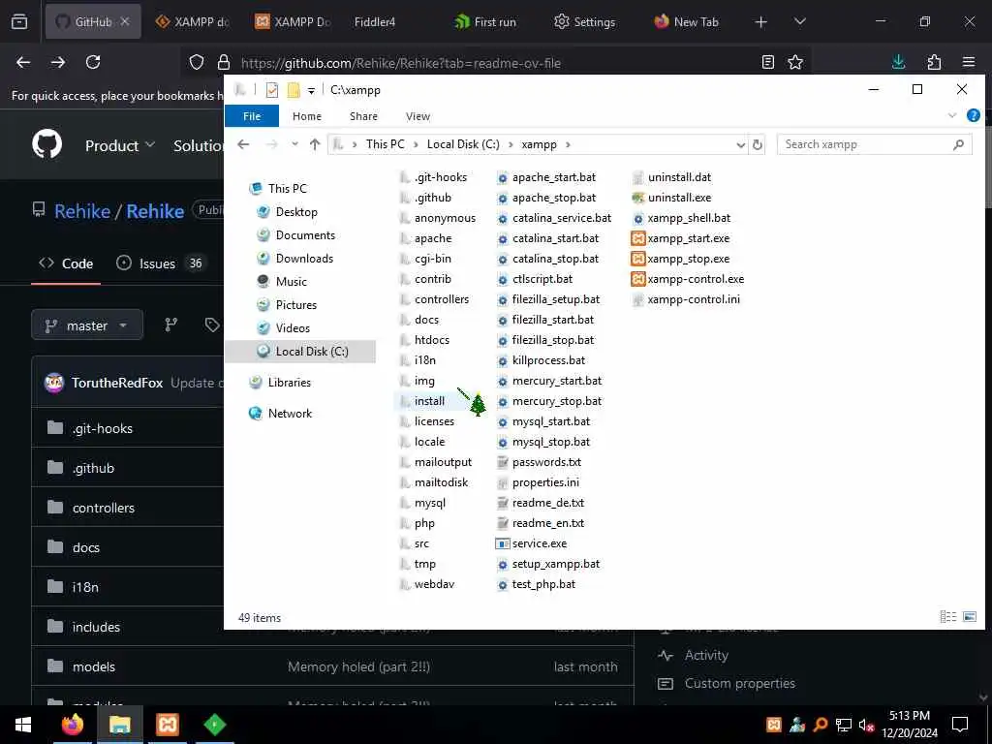Toggle properties checkmark in Explorer title bar

272,90
